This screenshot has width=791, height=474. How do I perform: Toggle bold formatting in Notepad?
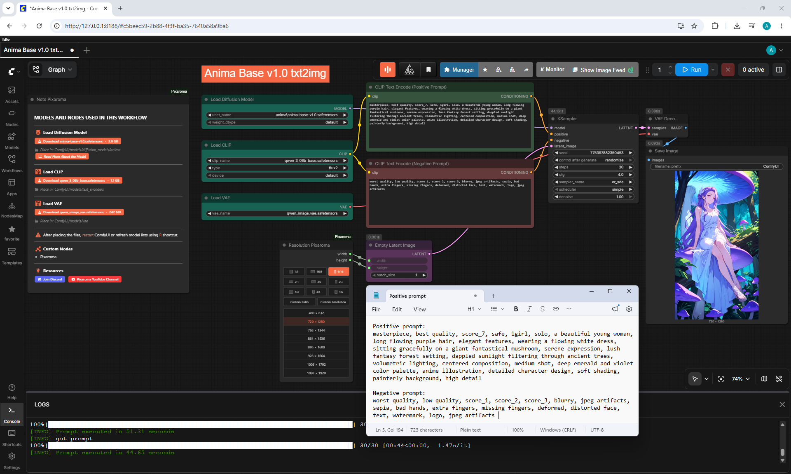click(x=516, y=309)
